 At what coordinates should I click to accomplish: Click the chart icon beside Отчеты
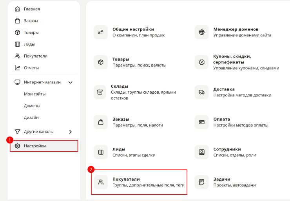pyautogui.click(x=17, y=68)
